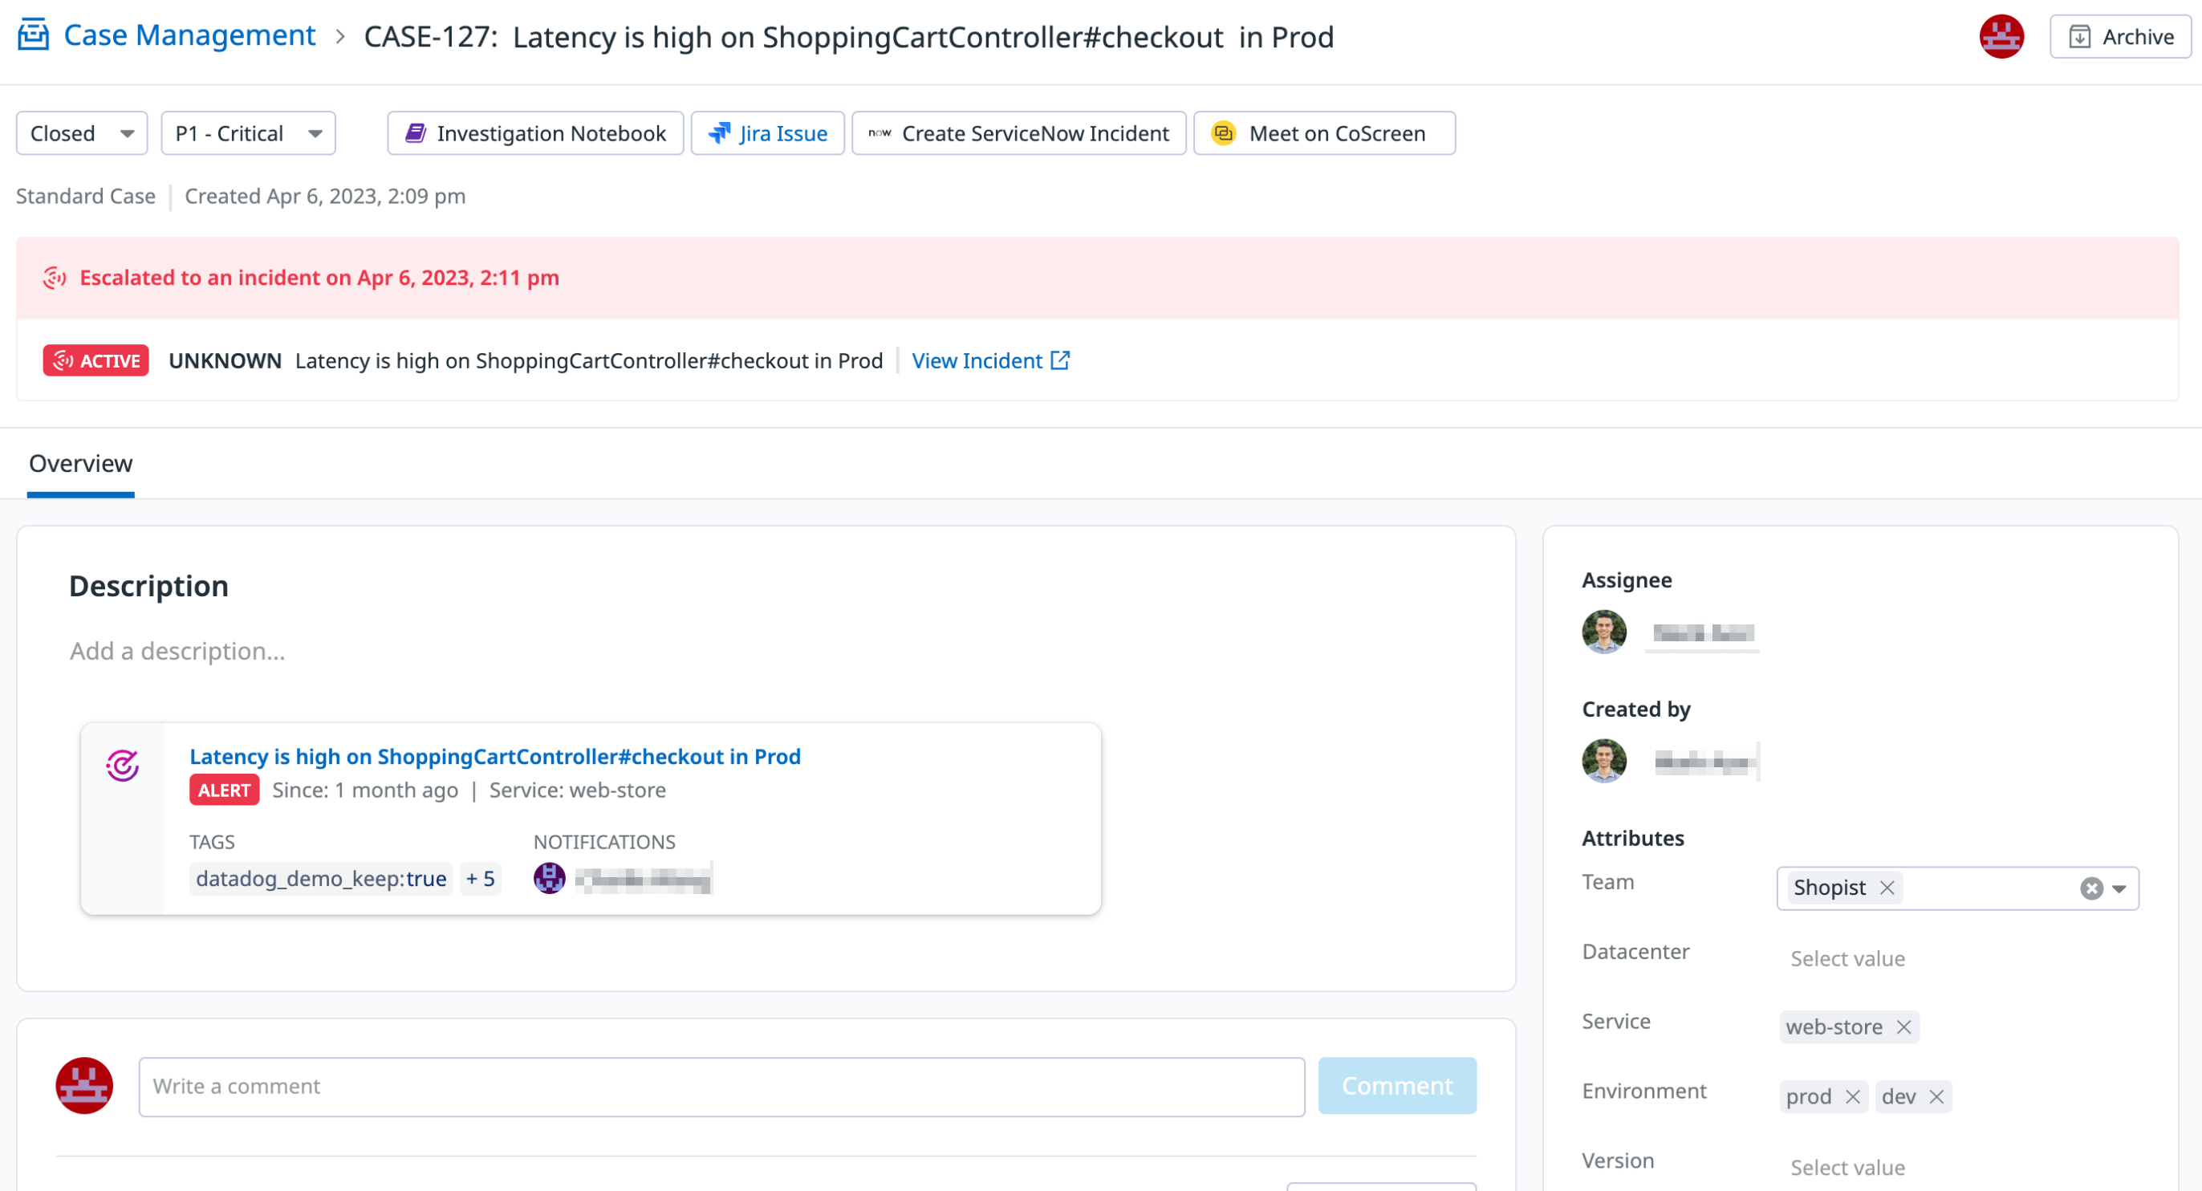2202x1191 pixels.
Task: Remove the Shopist team tag
Action: [1887, 888]
